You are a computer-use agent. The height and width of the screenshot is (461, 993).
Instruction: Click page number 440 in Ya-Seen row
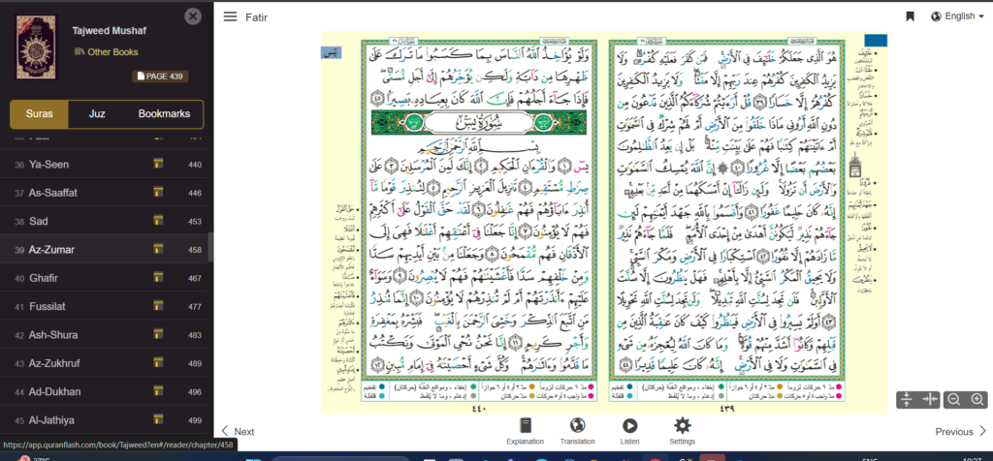coord(195,165)
